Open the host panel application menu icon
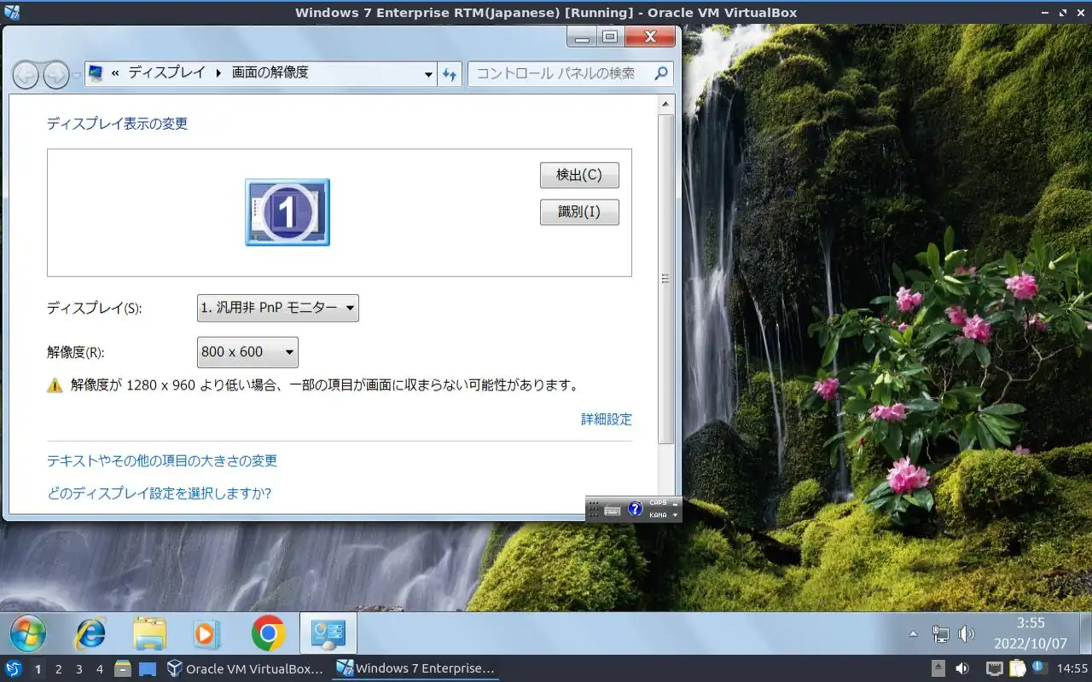1092x682 pixels. point(14,669)
